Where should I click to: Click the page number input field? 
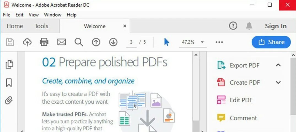[131, 42]
